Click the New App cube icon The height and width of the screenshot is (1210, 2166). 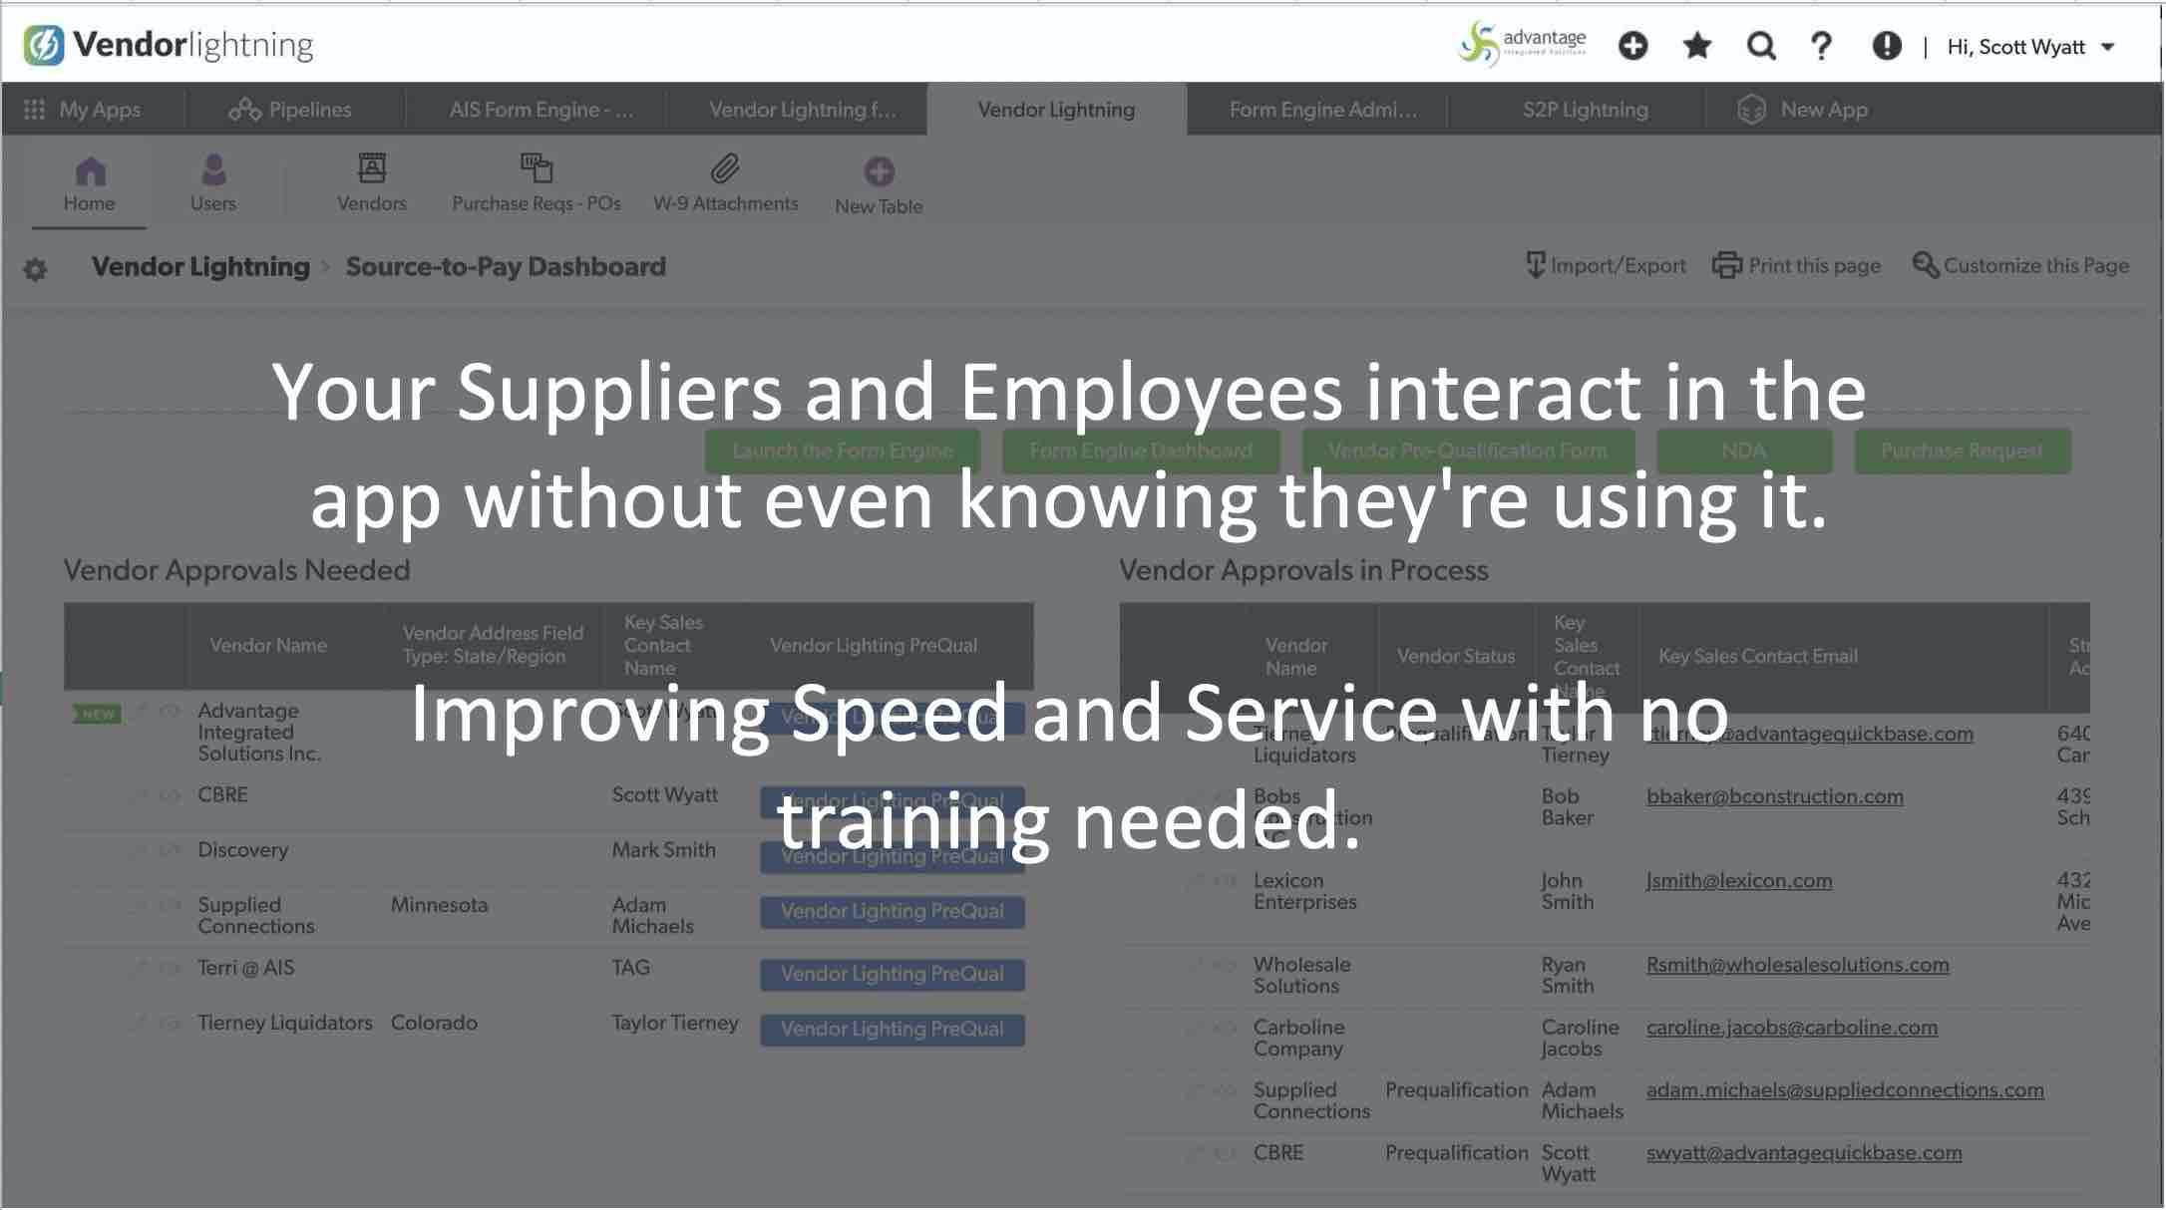pyautogui.click(x=1751, y=110)
